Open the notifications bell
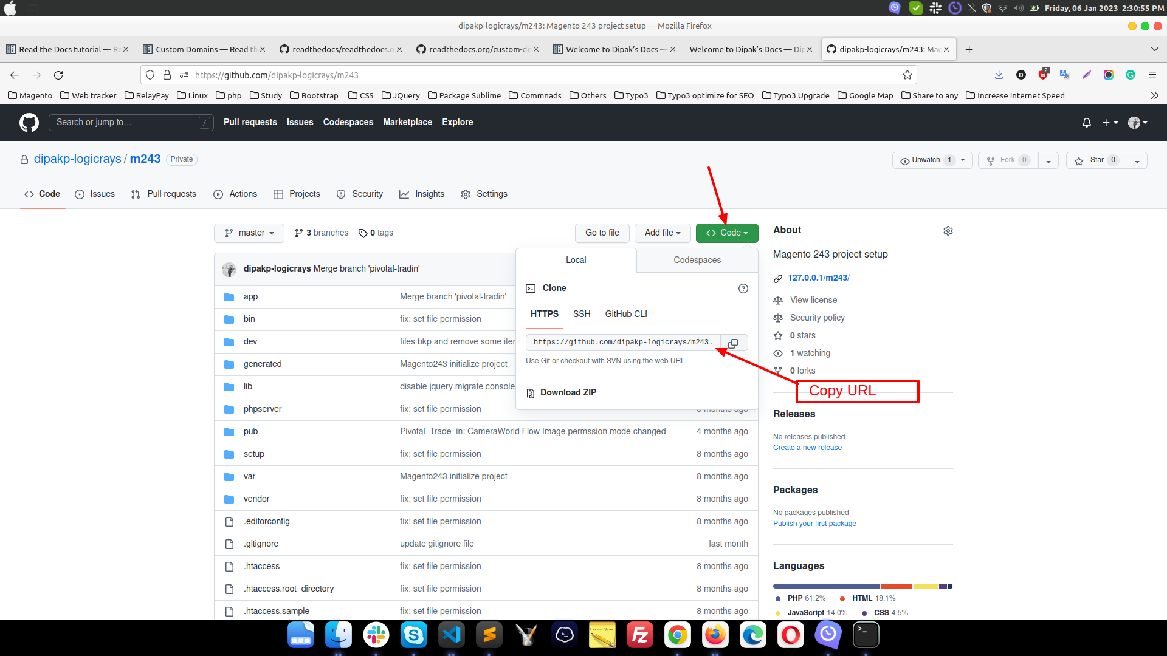 click(1087, 123)
